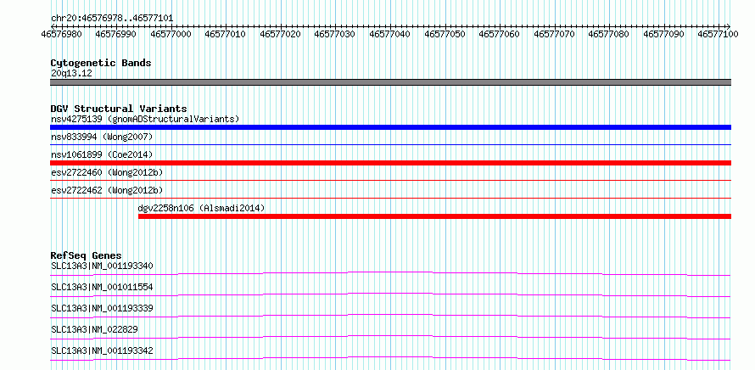755x370 pixels.
Task: Select the thick blue nsv4275139 variant bar
Action: tap(390, 127)
